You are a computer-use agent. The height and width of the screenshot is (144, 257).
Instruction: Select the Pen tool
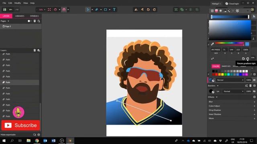tap(96, 10)
